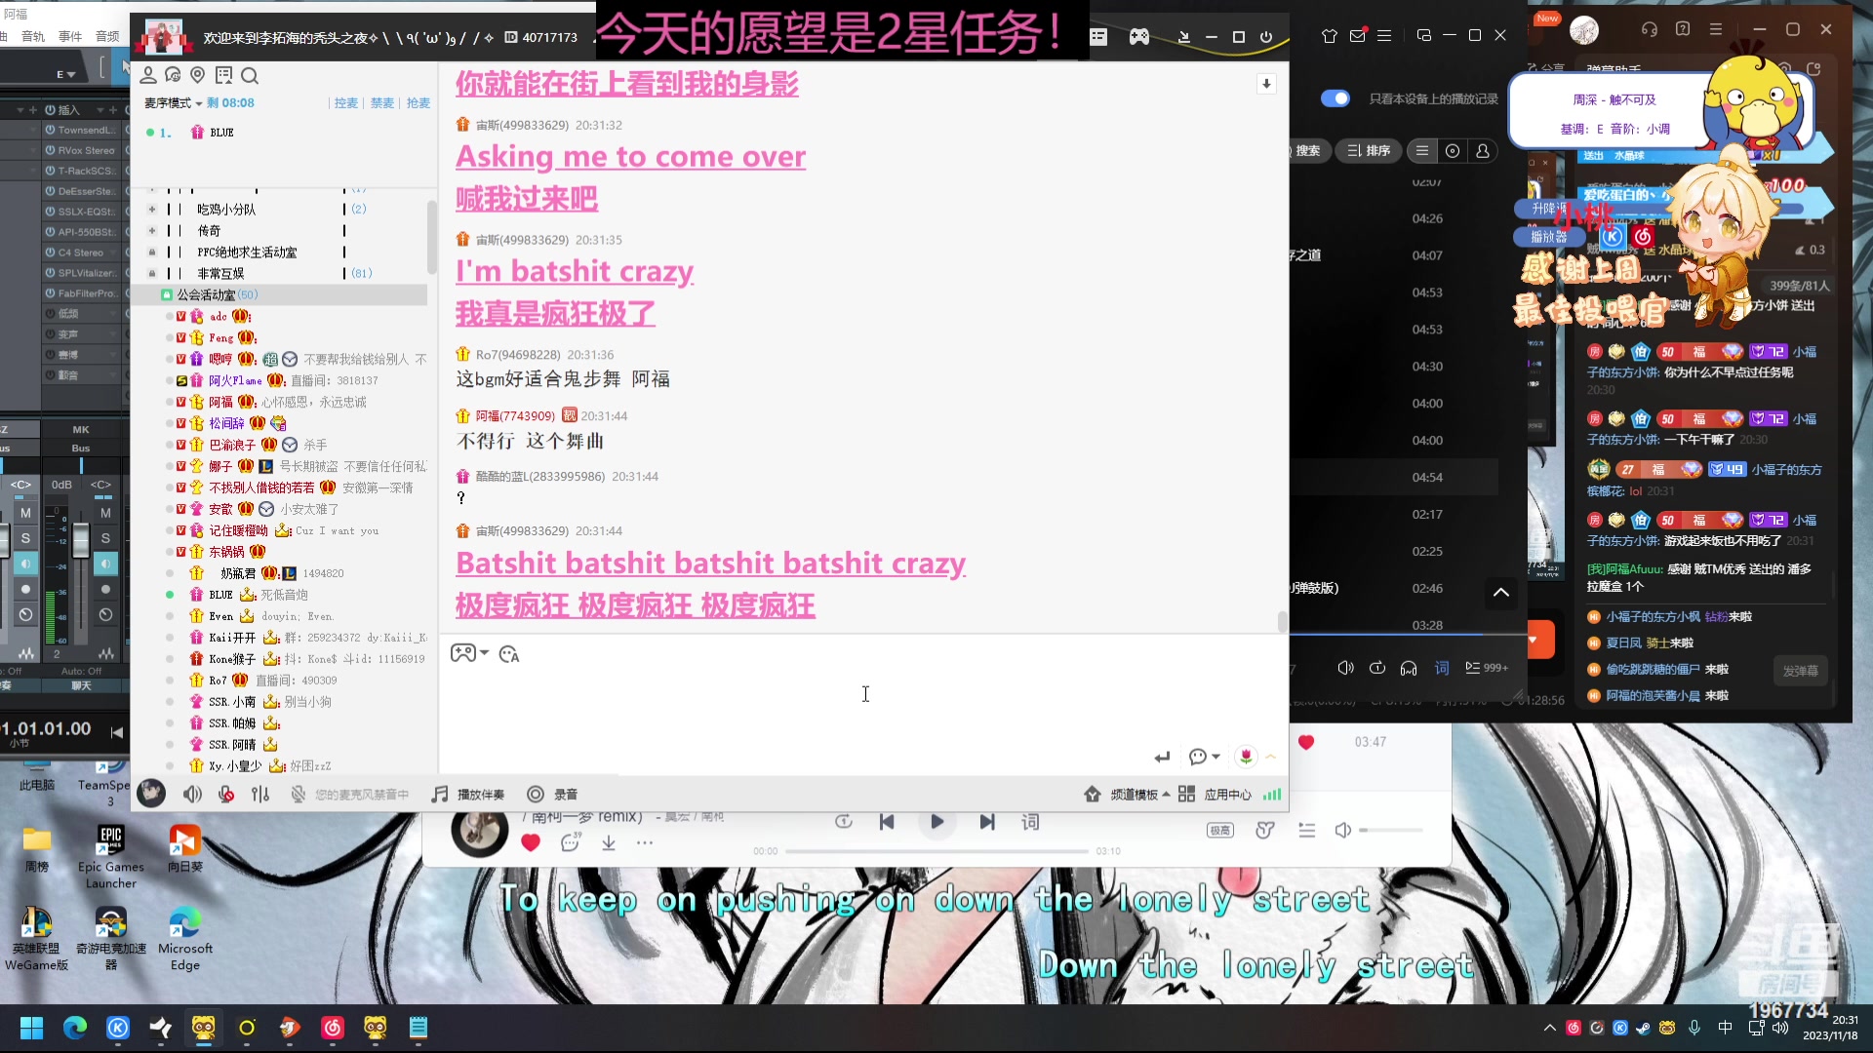Click the magnifier search icon in channel panel
1873x1053 pixels.
tap(250, 76)
